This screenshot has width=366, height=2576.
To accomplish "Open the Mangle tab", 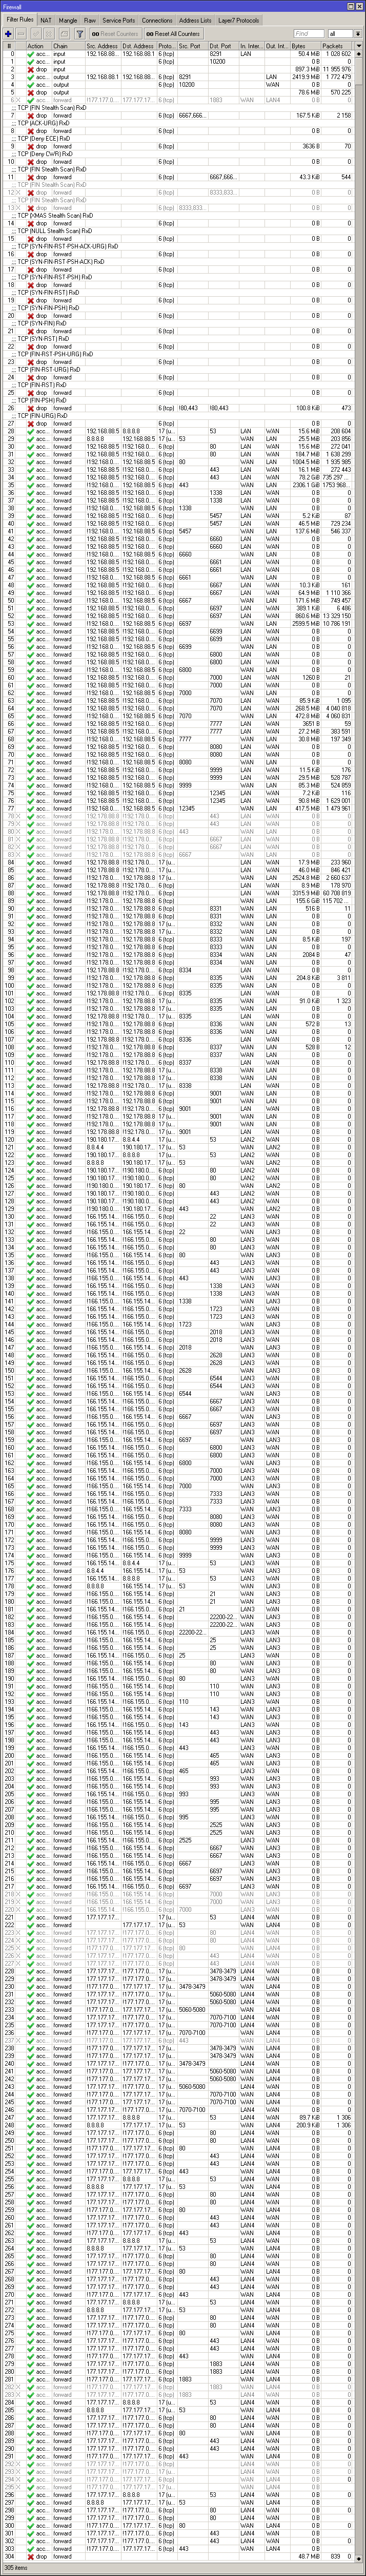I will pos(68,20).
